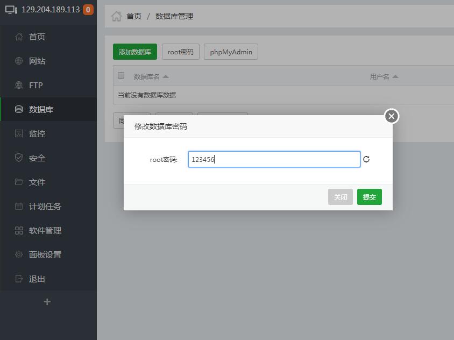Viewport: 454px width, 340px height.
Task: Sort by 数据库名 column arrow
Action: click(x=166, y=76)
